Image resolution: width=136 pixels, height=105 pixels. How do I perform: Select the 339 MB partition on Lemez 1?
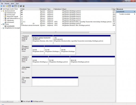pyautogui.click(x=68, y=50)
